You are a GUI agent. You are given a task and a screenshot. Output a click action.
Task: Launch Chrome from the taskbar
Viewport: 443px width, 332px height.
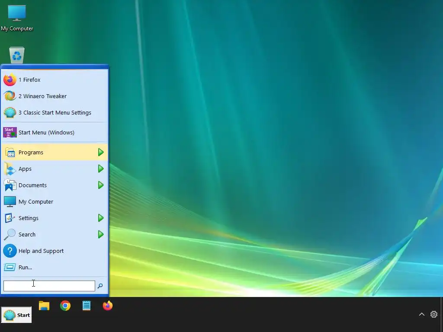pyautogui.click(x=65, y=306)
